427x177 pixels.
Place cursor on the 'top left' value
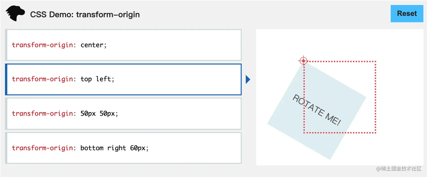point(96,79)
